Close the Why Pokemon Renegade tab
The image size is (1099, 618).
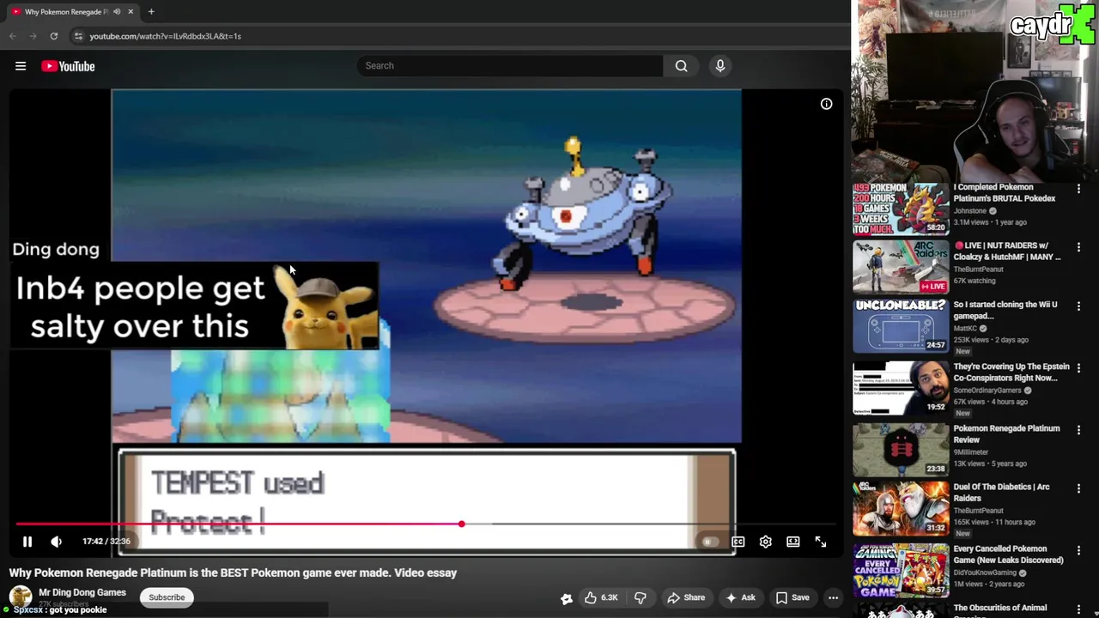point(131,12)
